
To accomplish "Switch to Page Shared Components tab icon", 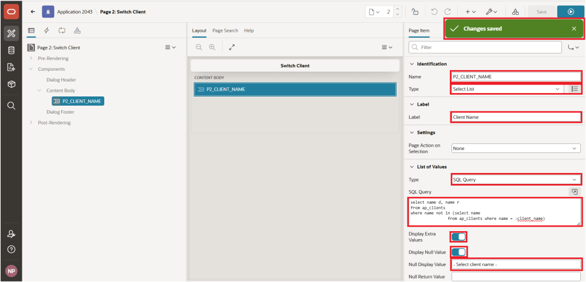I will (77, 31).
